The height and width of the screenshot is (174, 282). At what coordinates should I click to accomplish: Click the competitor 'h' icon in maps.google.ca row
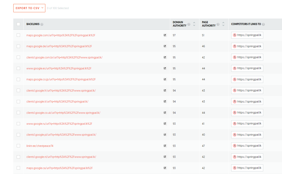(x=235, y=168)
